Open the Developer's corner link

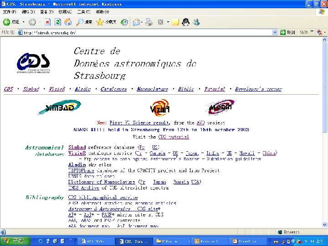point(258,89)
